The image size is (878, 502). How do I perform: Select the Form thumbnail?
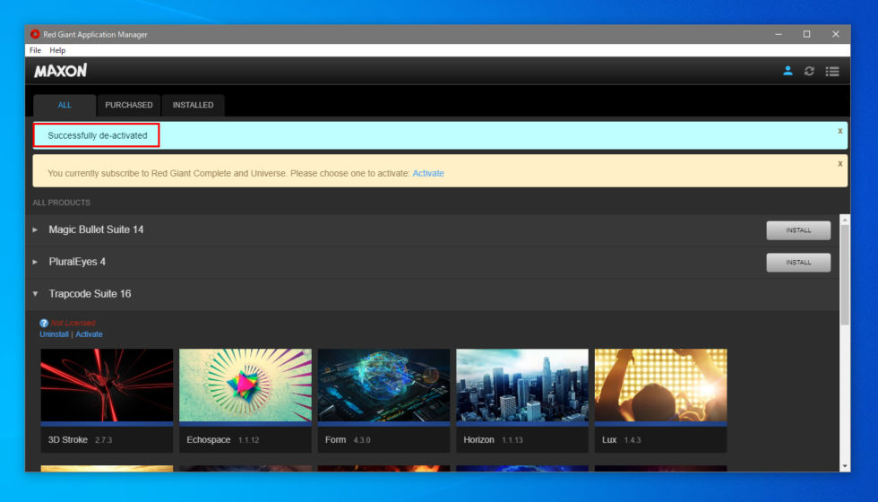coord(383,385)
